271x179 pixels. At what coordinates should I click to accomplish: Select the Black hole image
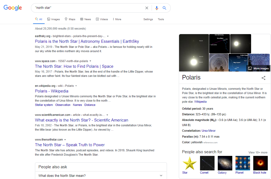(x=261, y=163)
